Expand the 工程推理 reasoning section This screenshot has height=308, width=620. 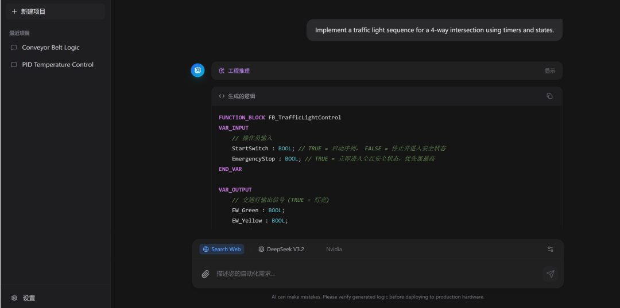[x=238, y=71]
